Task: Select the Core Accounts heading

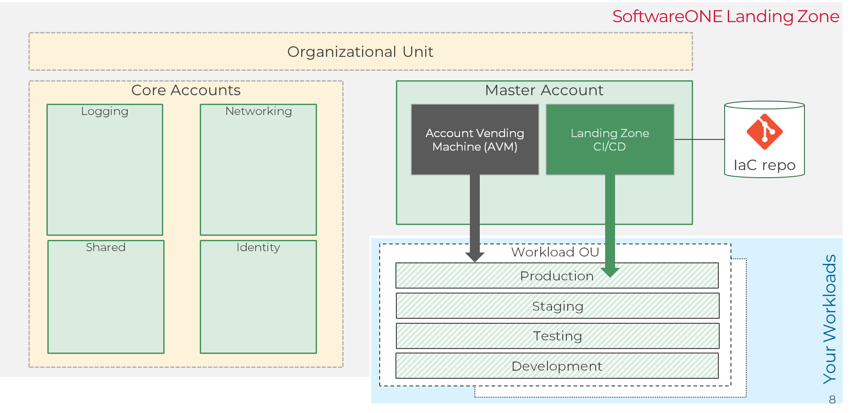Action: [x=186, y=90]
